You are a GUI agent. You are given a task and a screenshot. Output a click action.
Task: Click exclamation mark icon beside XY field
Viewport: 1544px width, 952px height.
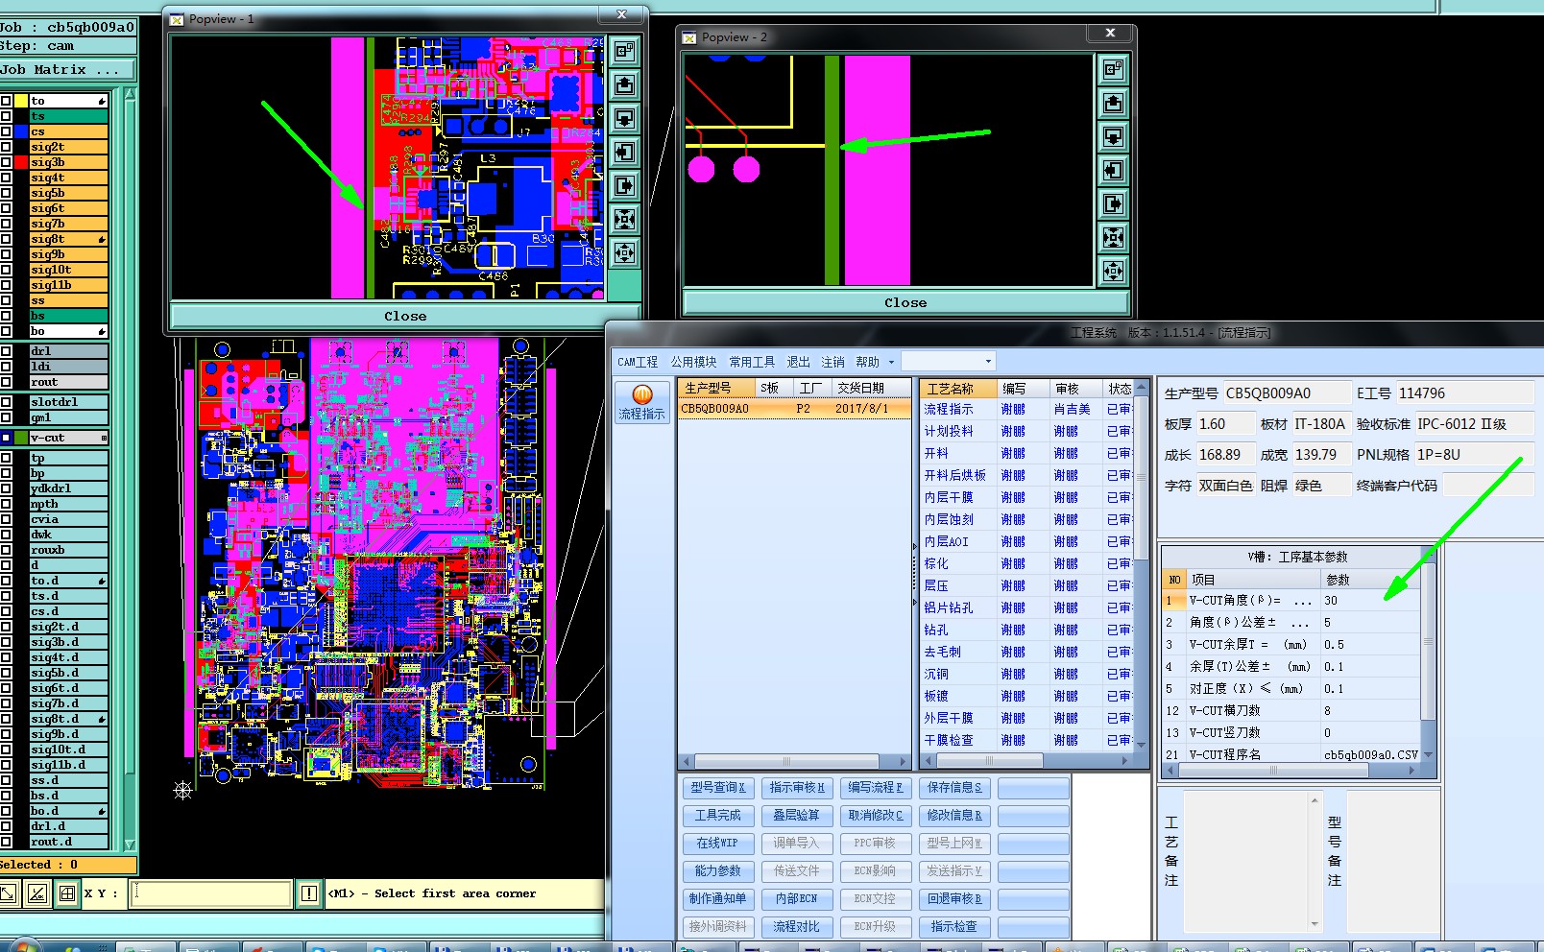(x=308, y=893)
